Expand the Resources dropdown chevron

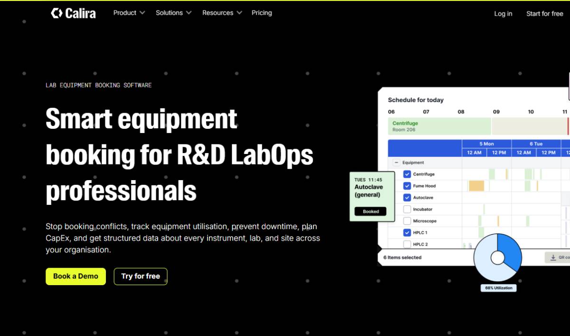click(x=239, y=13)
